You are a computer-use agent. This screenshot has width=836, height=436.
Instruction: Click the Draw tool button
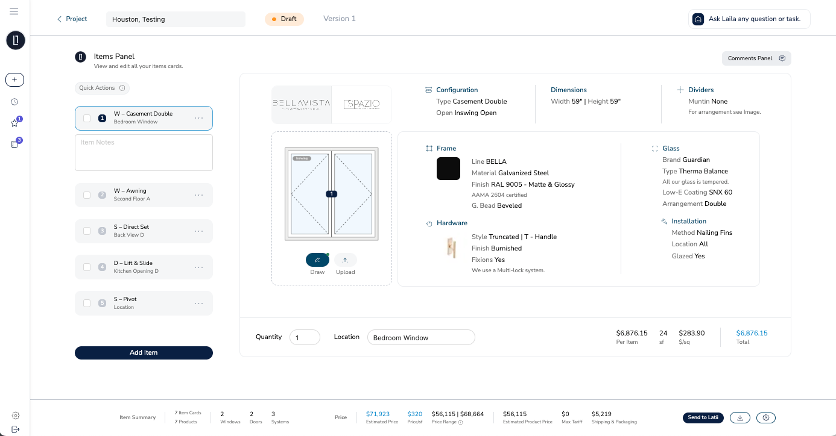point(317,260)
